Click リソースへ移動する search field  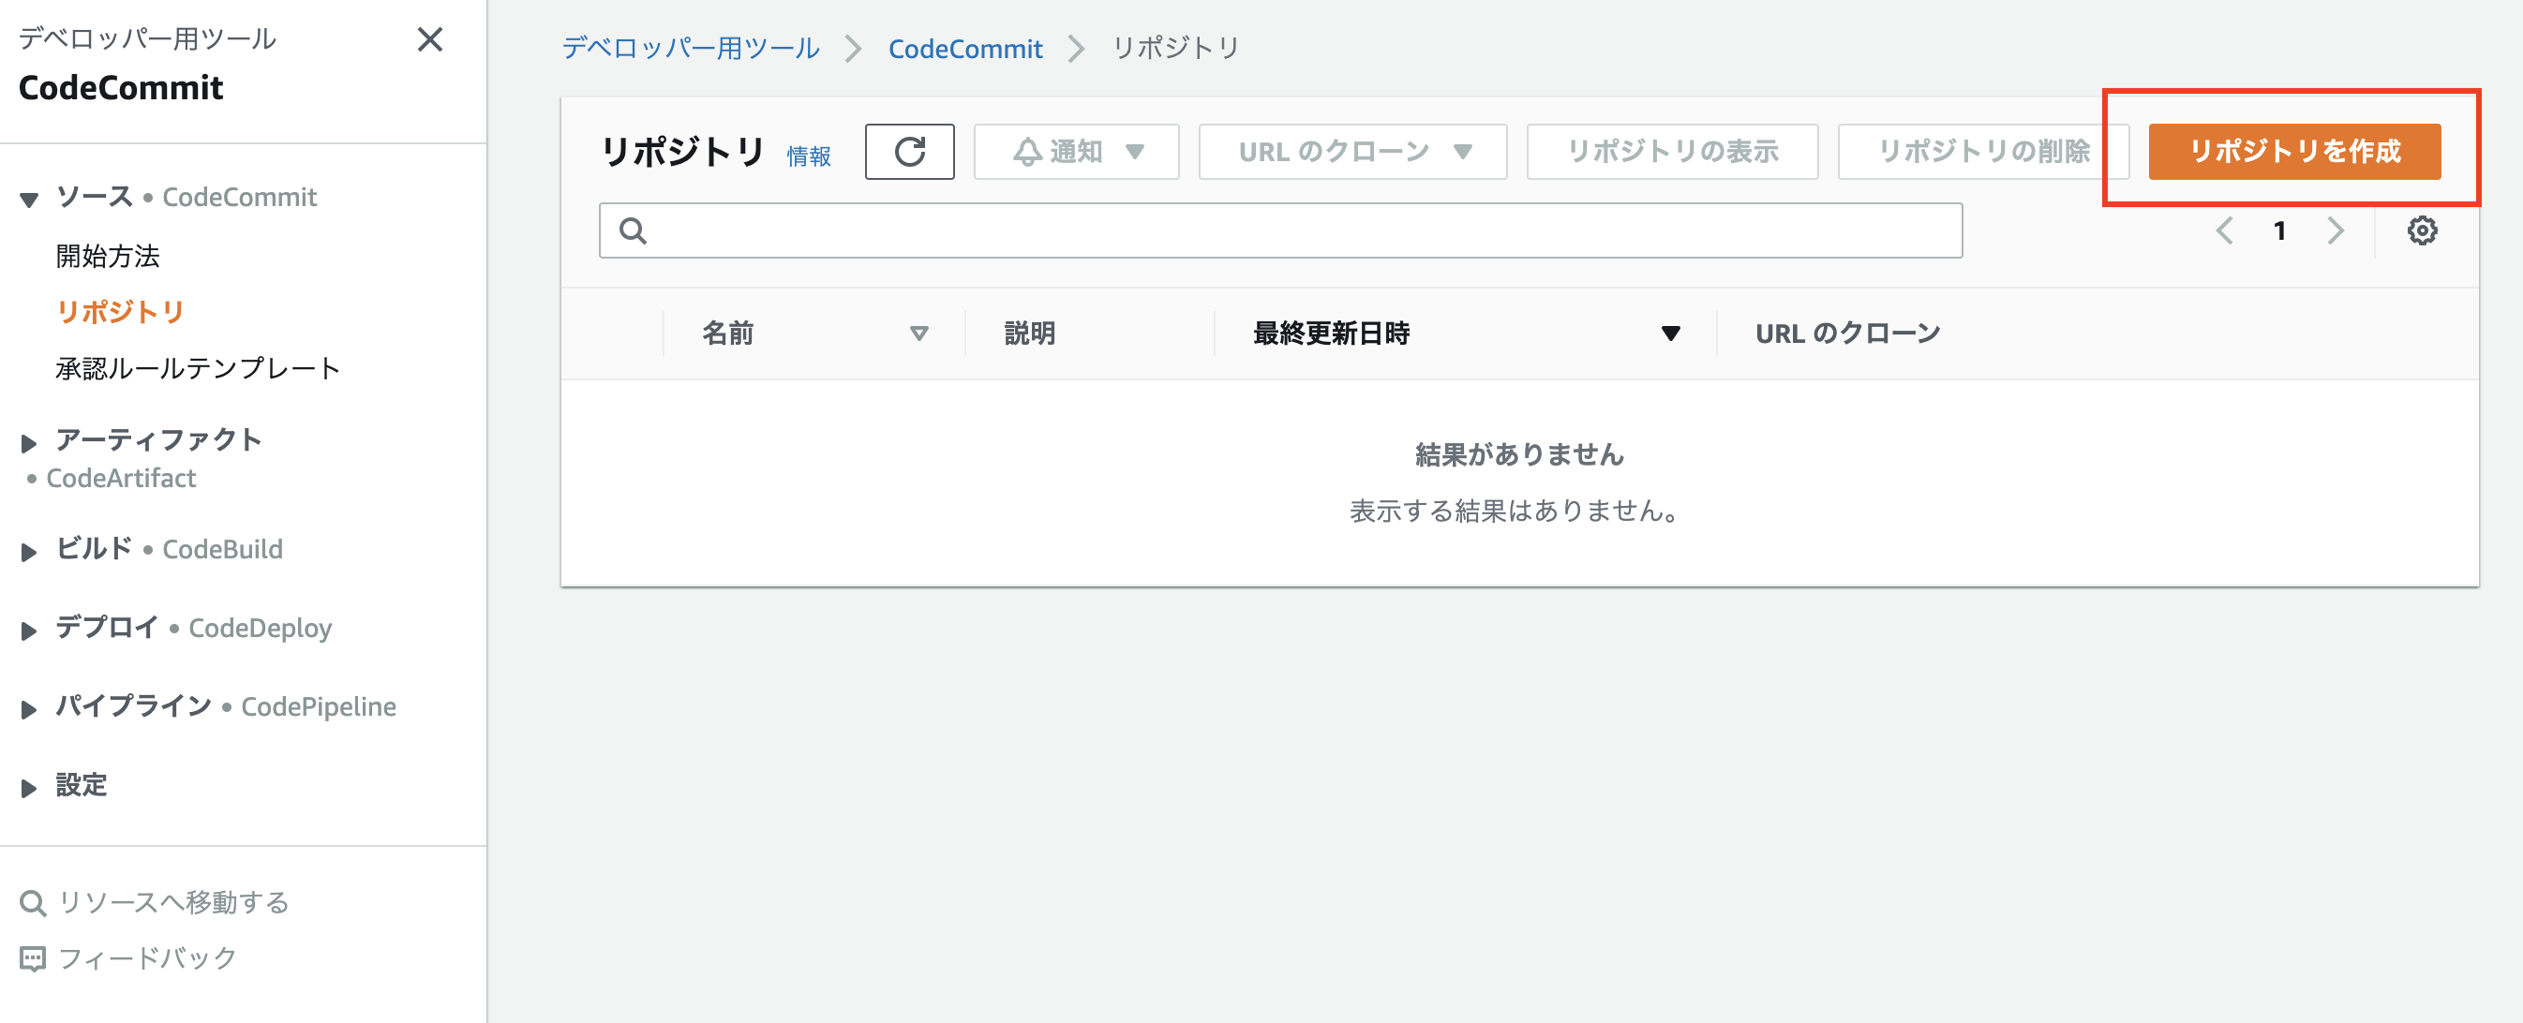[173, 902]
